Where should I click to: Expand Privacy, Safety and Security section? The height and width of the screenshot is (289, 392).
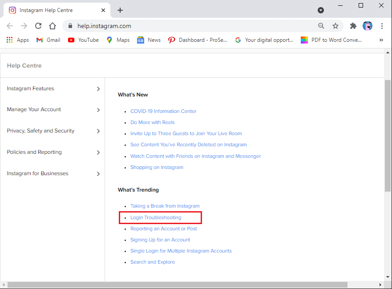(53, 131)
